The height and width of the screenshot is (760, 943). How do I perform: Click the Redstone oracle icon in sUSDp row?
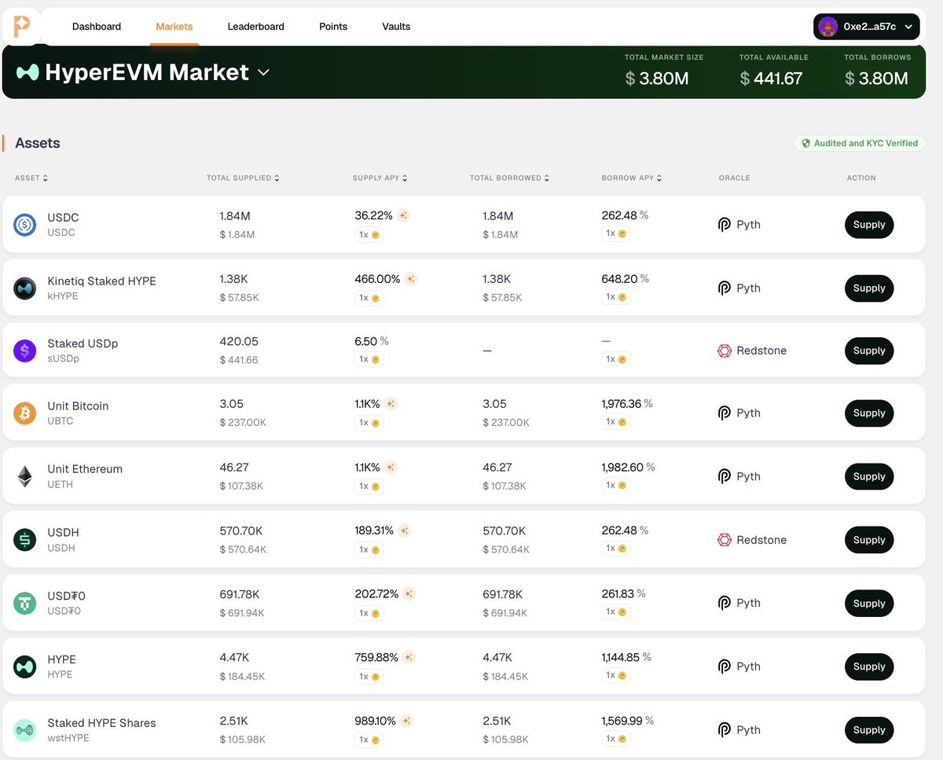point(725,351)
